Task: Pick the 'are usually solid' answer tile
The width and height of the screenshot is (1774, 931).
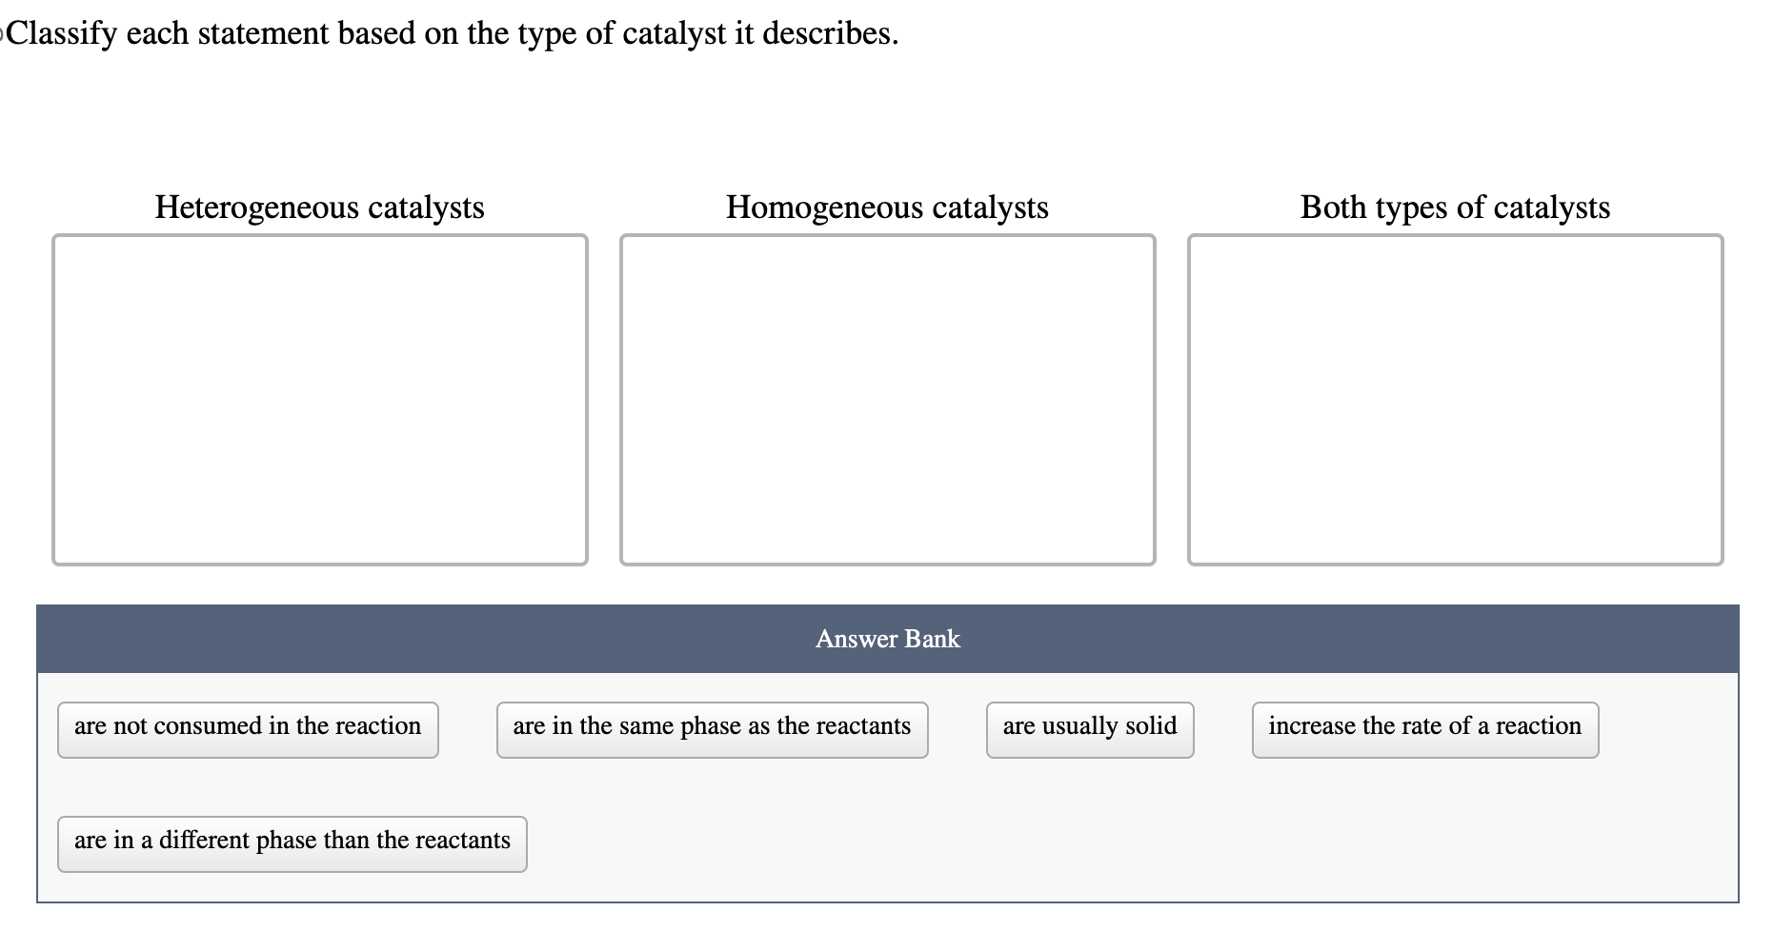Action: (x=1090, y=729)
